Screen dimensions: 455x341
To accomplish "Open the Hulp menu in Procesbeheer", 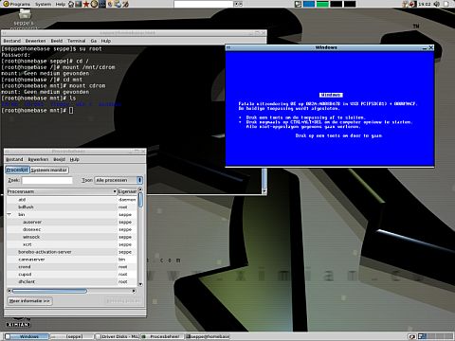I will coord(74,159).
